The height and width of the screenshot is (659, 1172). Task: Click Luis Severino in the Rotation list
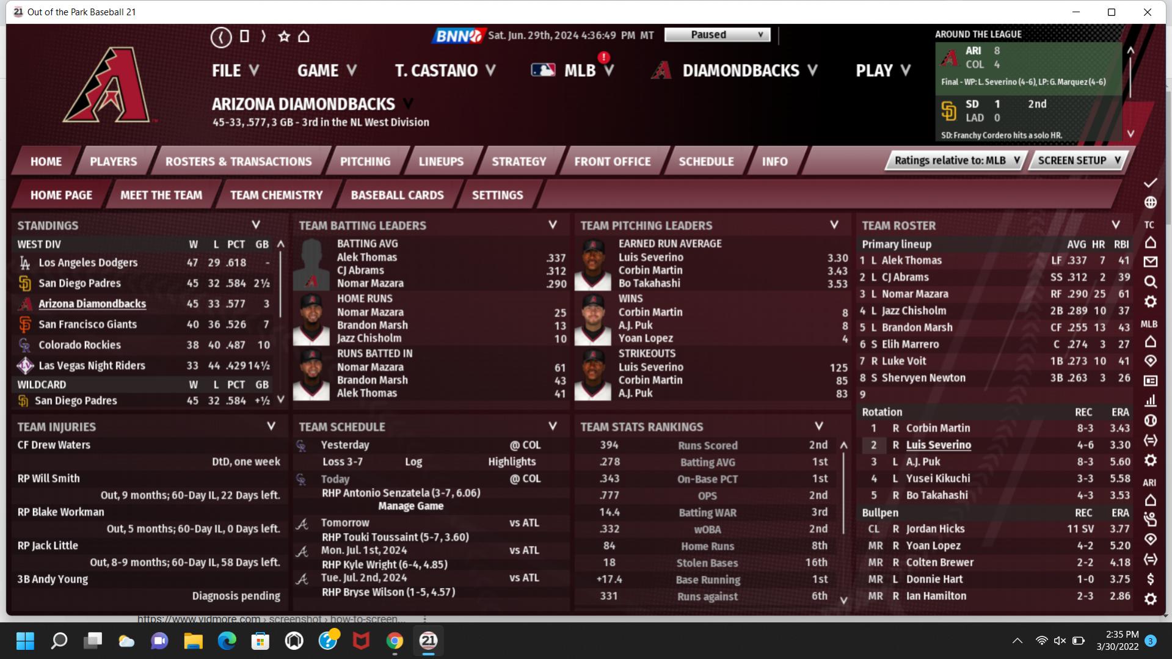[x=938, y=445]
